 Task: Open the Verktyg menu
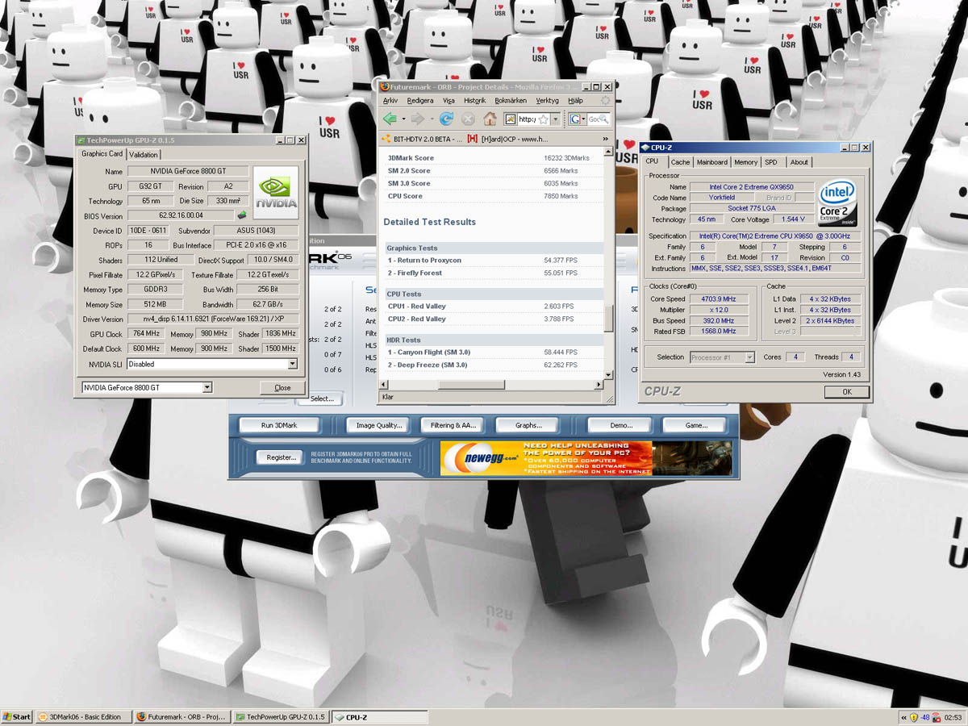click(547, 100)
